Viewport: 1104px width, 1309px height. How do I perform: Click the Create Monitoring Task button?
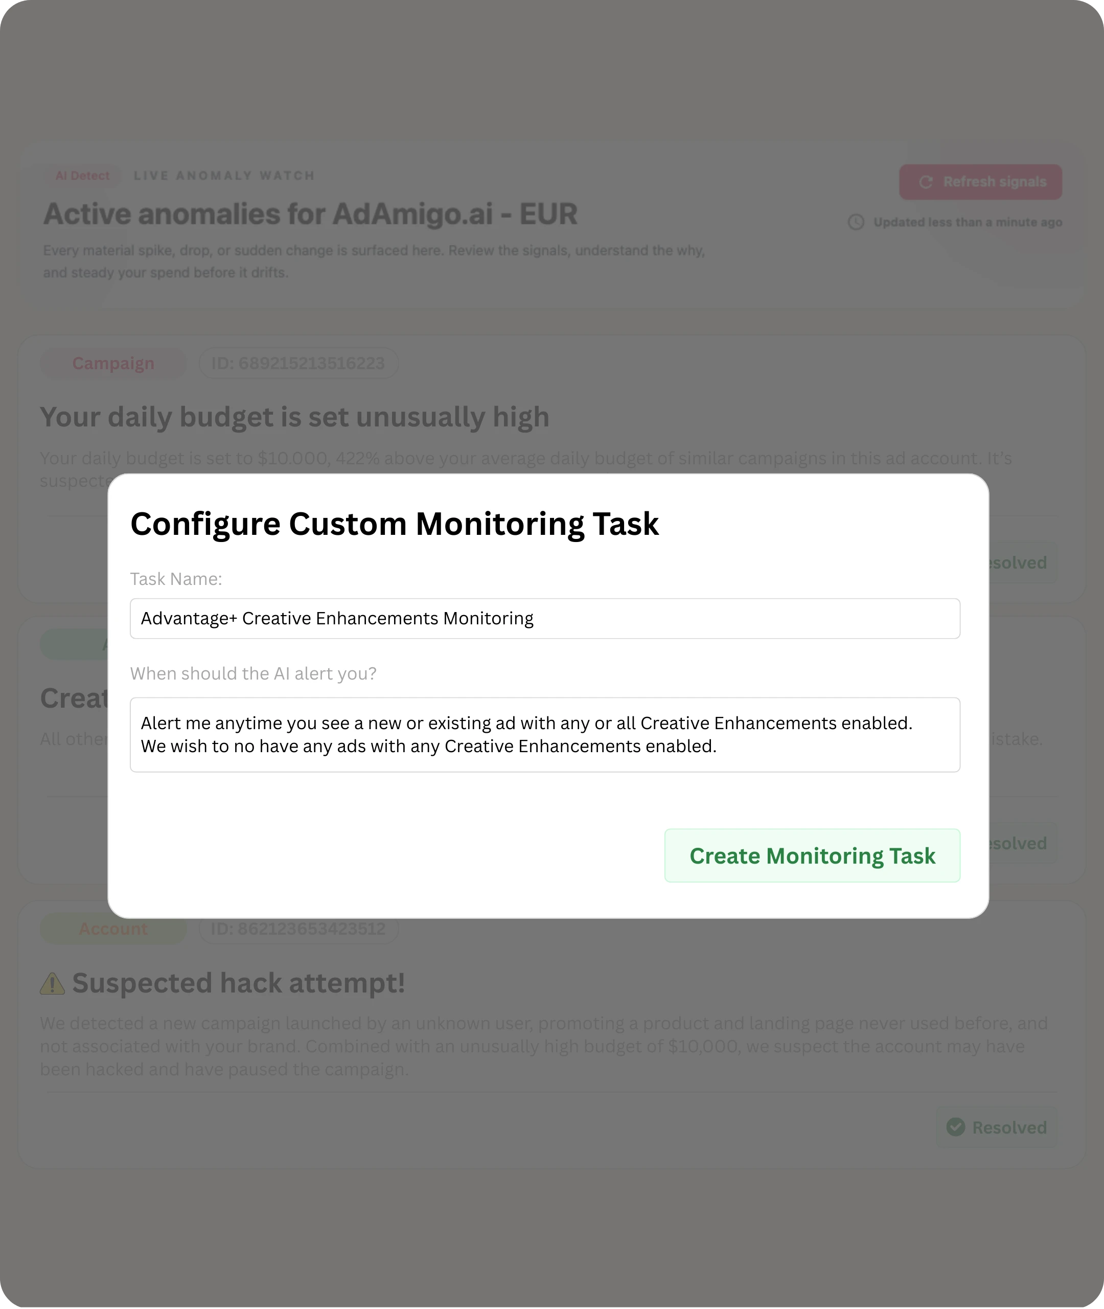(812, 856)
